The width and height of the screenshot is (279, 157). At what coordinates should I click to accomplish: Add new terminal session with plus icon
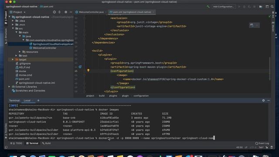tap(38, 100)
